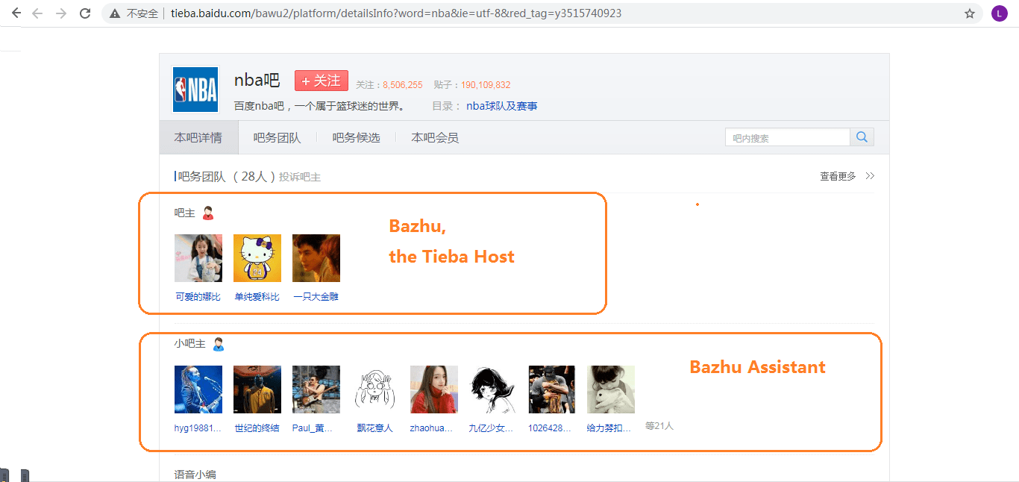Bookmark page with the star icon

point(970,13)
